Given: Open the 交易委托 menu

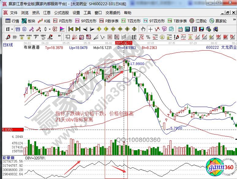Looking at the screenshot, I should pos(113,13).
